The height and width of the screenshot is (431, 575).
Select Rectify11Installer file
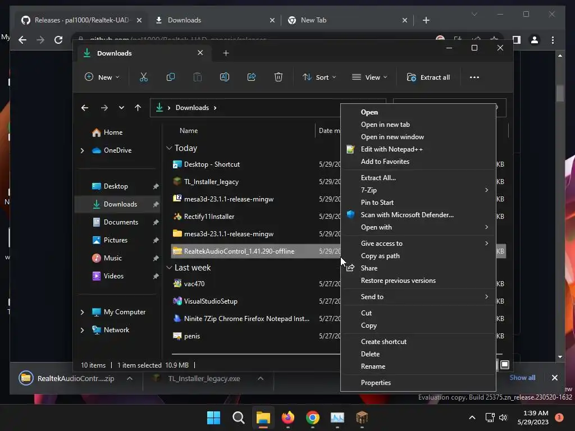click(x=209, y=217)
